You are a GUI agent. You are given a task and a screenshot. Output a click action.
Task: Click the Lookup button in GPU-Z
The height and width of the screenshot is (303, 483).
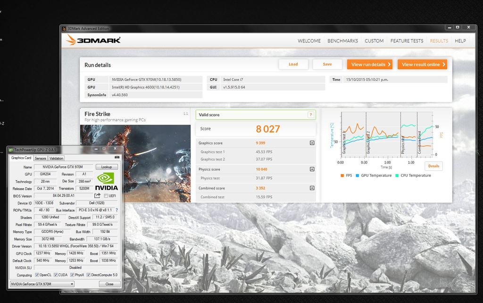(x=107, y=167)
